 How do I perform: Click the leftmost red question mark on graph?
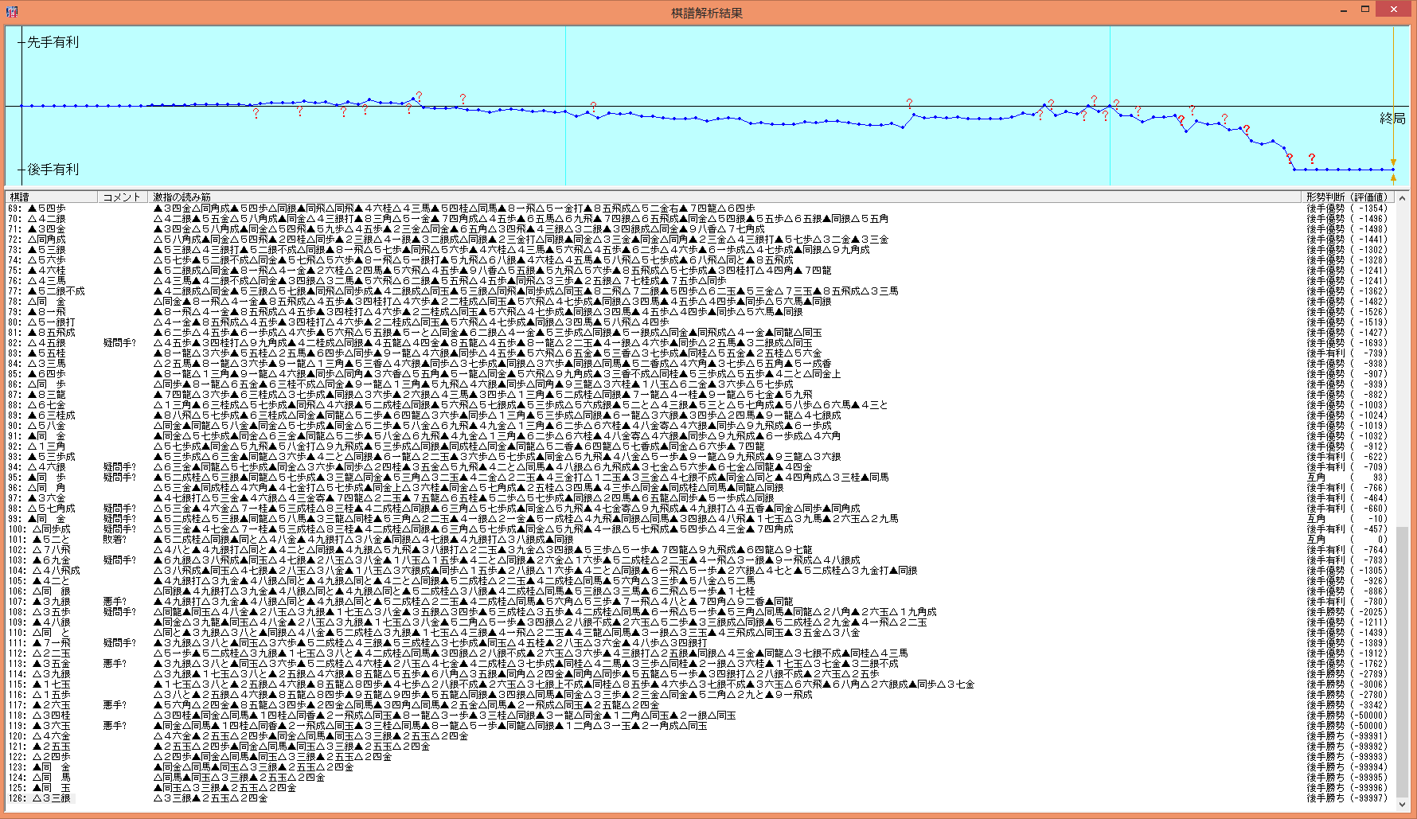tap(256, 114)
